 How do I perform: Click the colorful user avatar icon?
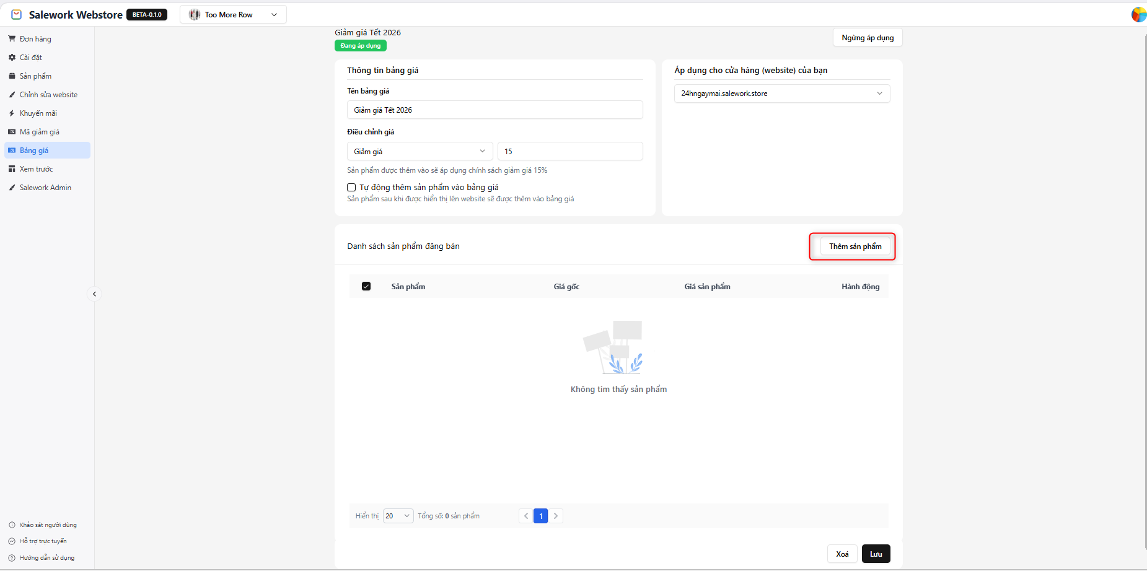coord(1138,14)
